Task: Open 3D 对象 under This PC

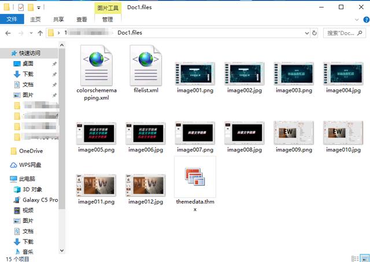Action: (x=32, y=189)
